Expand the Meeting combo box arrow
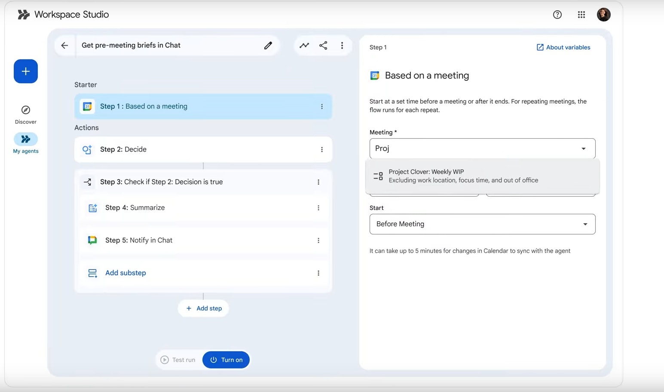Screen dimensions: 664x392 [x=584, y=149]
